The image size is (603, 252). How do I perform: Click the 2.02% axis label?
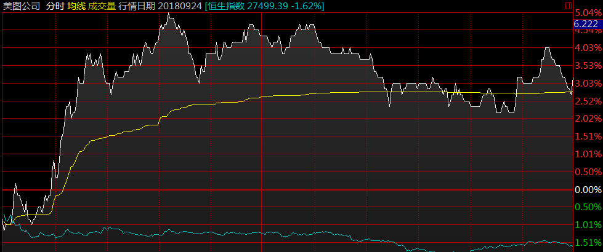tap(588, 119)
